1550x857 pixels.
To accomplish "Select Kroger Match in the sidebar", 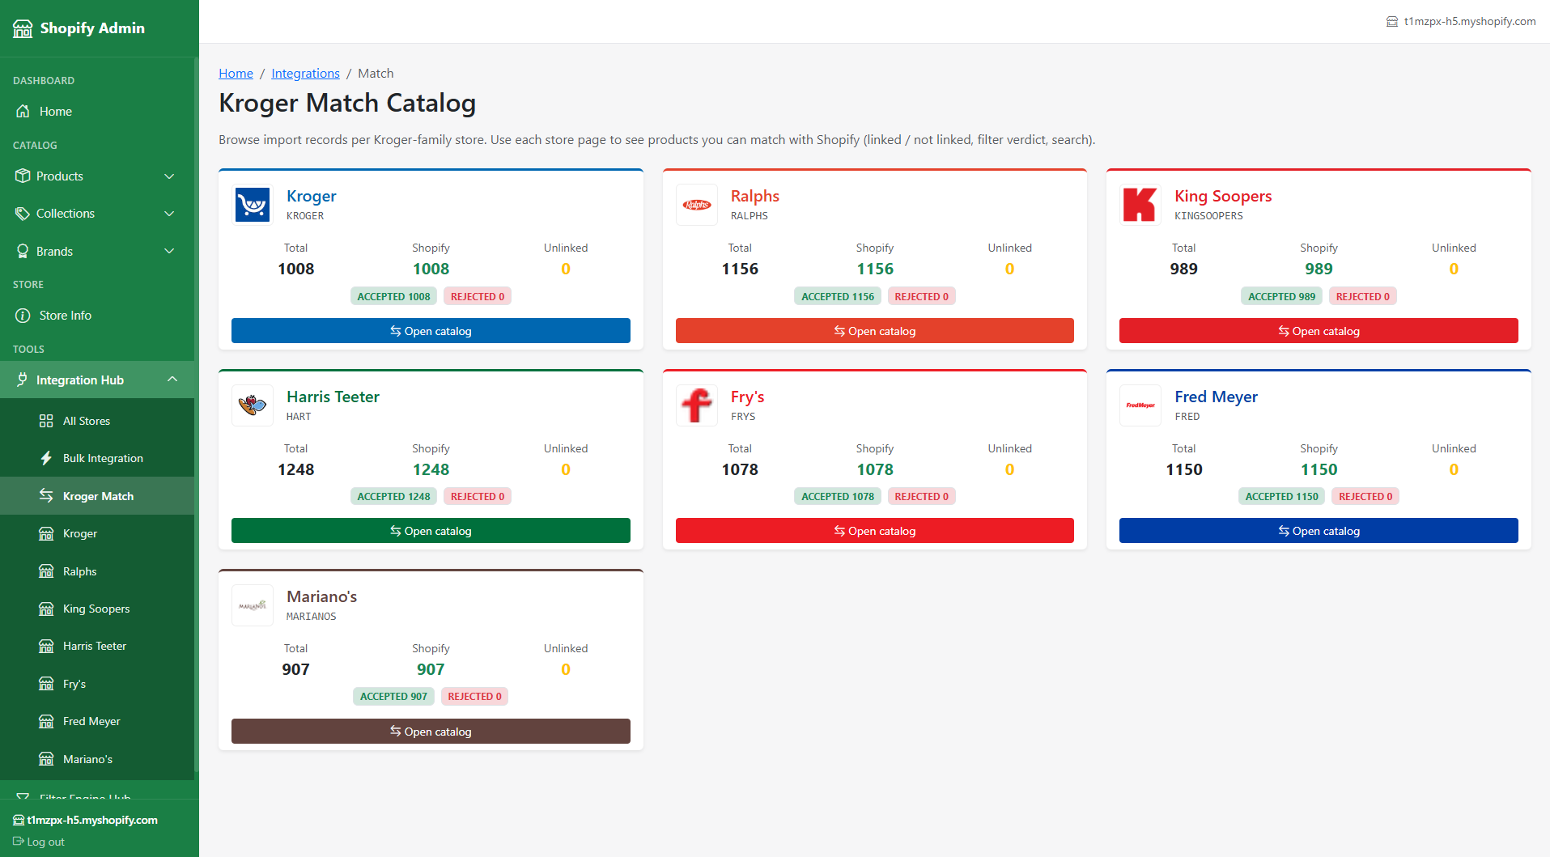I will (x=97, y=496).
